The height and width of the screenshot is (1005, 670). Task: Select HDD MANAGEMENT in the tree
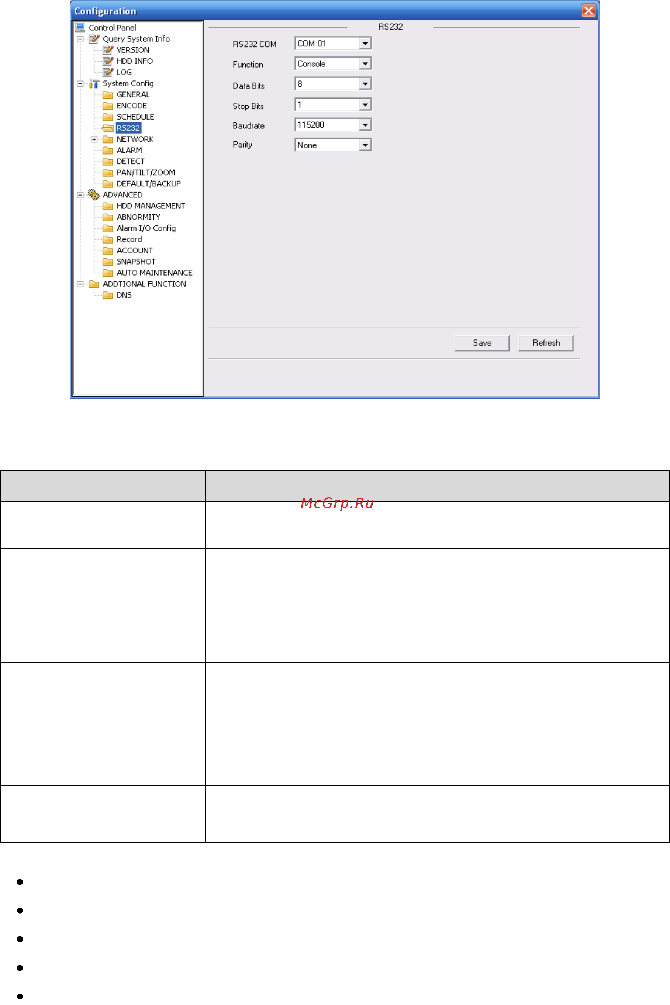click(151, 206)
